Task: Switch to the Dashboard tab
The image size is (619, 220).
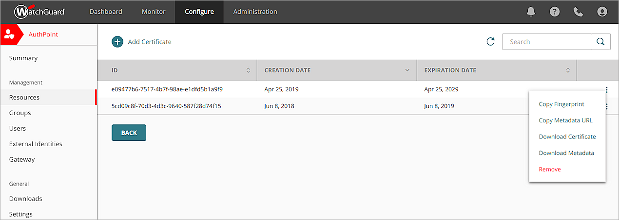Action: [106, 12]
